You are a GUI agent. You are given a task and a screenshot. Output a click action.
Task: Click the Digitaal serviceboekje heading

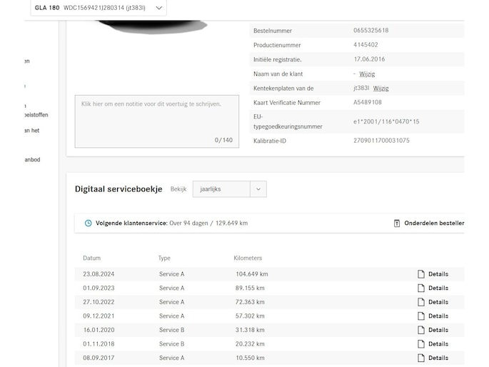(x=119, y=189)
